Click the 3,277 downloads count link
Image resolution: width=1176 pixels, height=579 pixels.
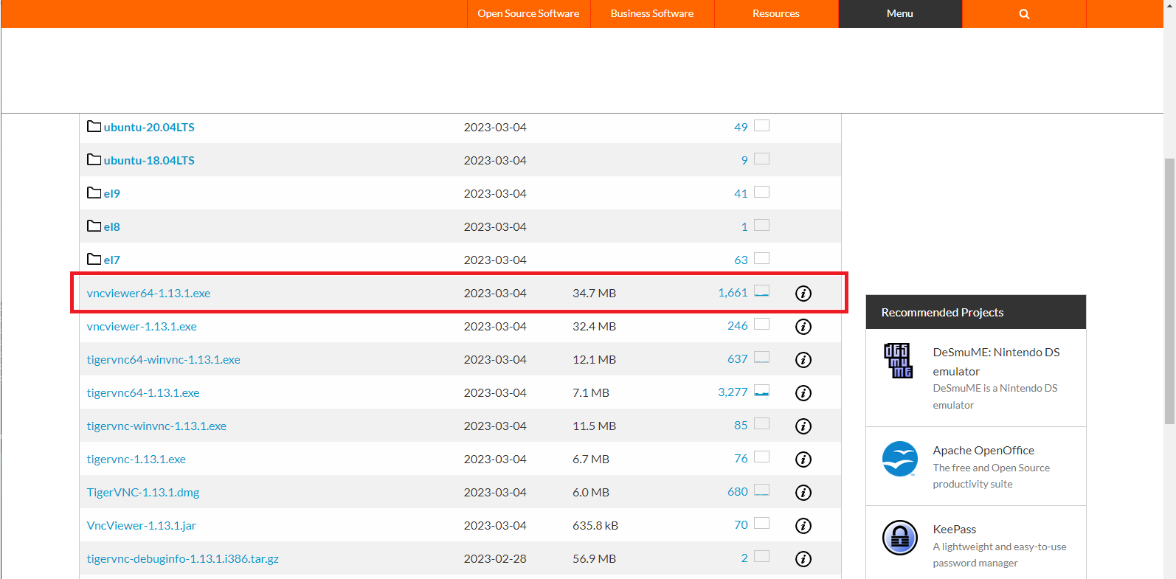pyautogui.click(x=733, y=392)
